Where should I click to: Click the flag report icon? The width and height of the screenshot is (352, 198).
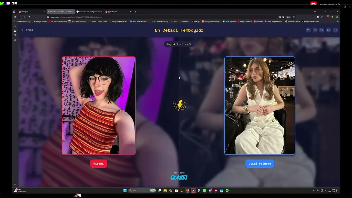[x=328, y=30]
